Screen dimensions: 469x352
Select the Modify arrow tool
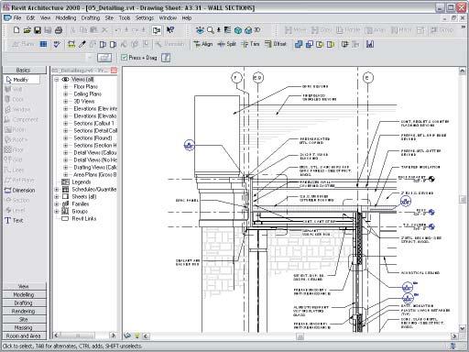click(x=22, y=80)
